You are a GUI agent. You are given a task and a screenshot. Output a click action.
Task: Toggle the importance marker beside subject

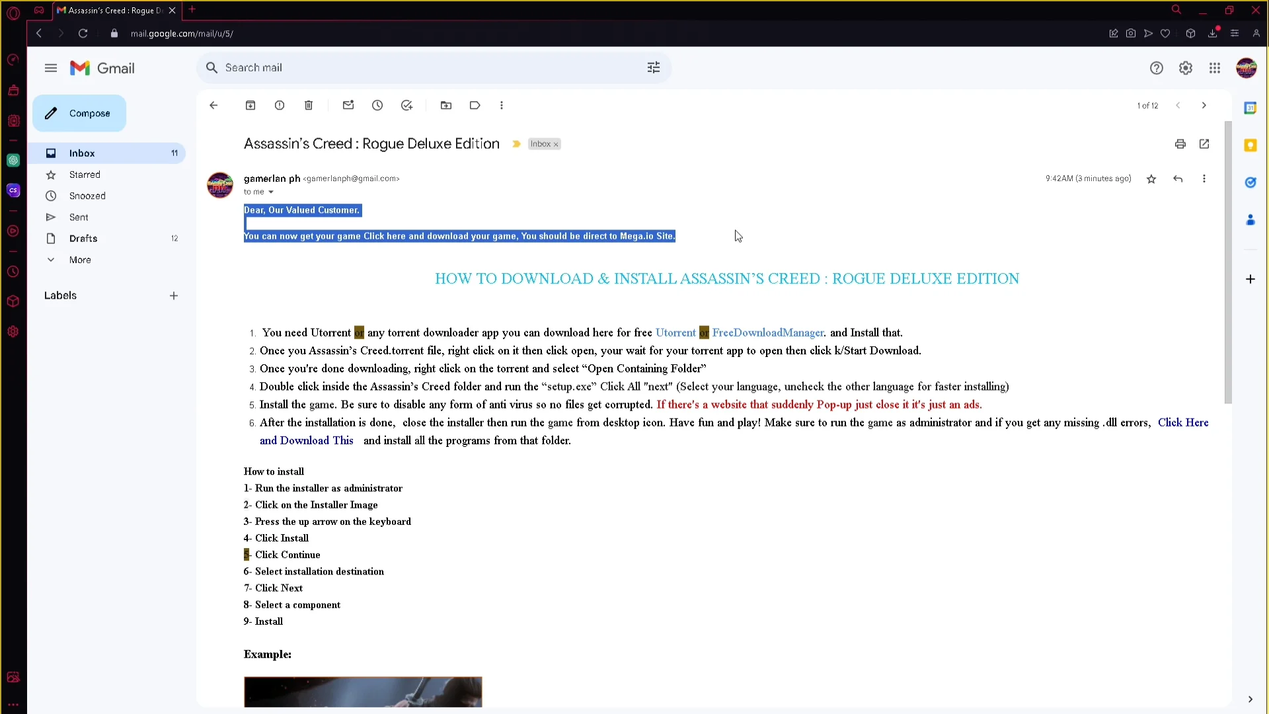coord(516,144)
